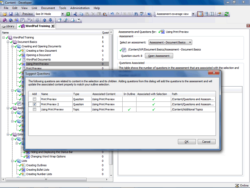This screenshot has width=250, height=188.
Task: Click the Copy toolbar icon
Action: click(x=81, y=14)
